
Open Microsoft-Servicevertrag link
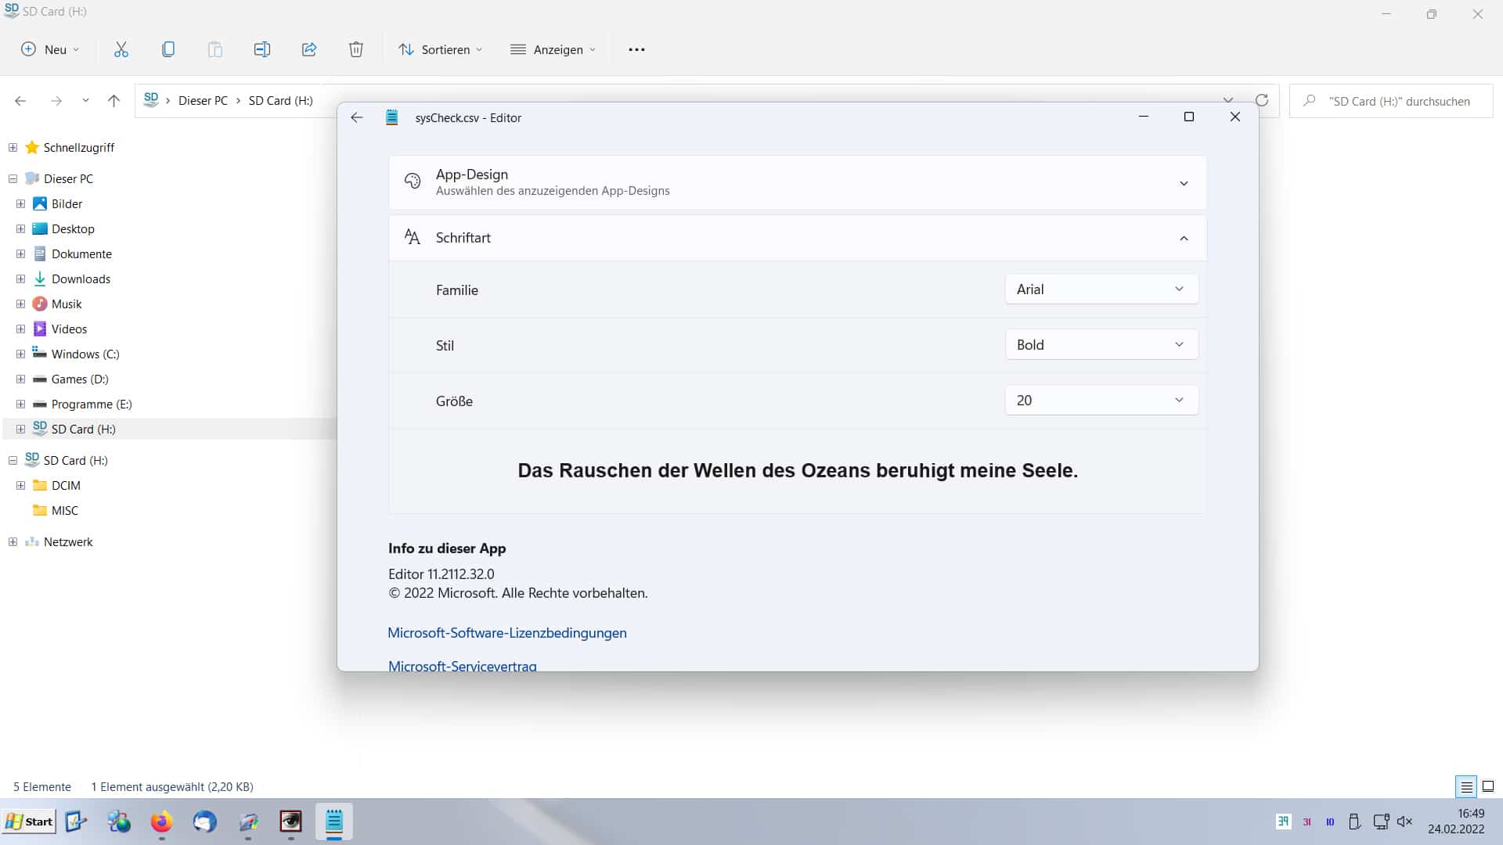tap(463, 665)
